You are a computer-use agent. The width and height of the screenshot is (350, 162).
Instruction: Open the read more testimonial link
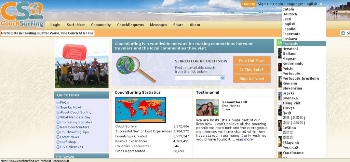click(244, 139)
